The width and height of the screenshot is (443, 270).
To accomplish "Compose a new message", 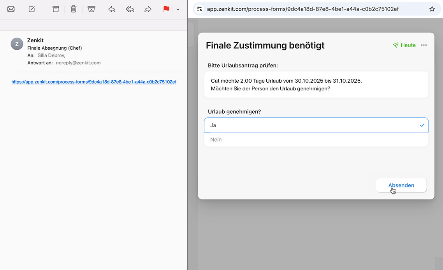I will (32, 9).
